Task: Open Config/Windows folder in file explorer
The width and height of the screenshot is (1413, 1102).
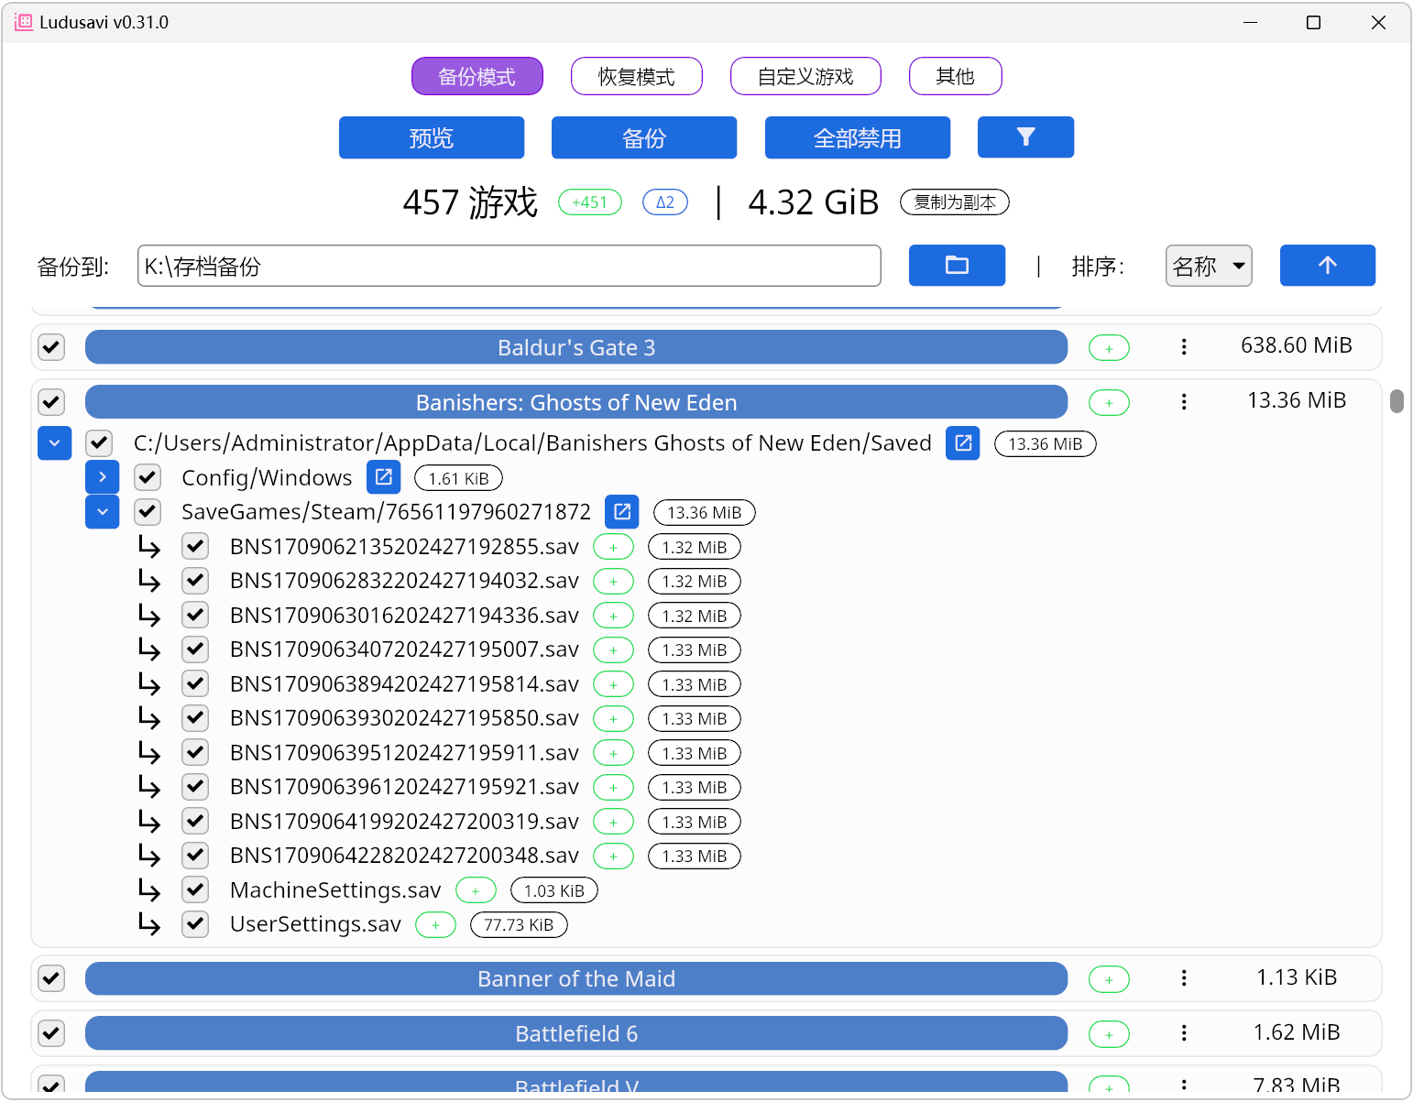Action: coord(384,477)
